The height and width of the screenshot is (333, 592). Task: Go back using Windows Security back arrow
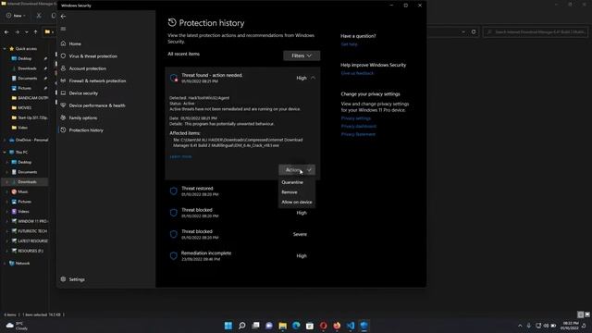pyautogui.click(x=63, y=17)
